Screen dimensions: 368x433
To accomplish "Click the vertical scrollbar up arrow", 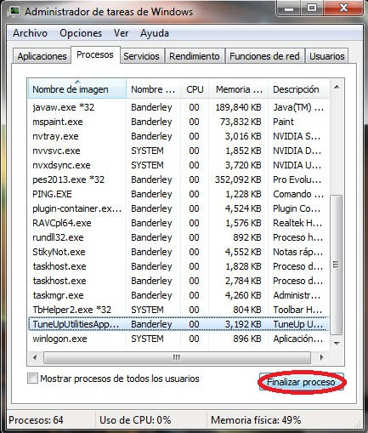I will pos(337,87).
